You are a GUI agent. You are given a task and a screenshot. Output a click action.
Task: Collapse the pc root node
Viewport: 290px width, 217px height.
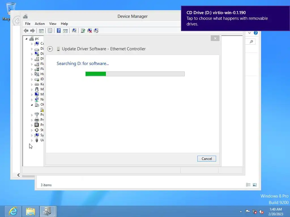[26, 39]
